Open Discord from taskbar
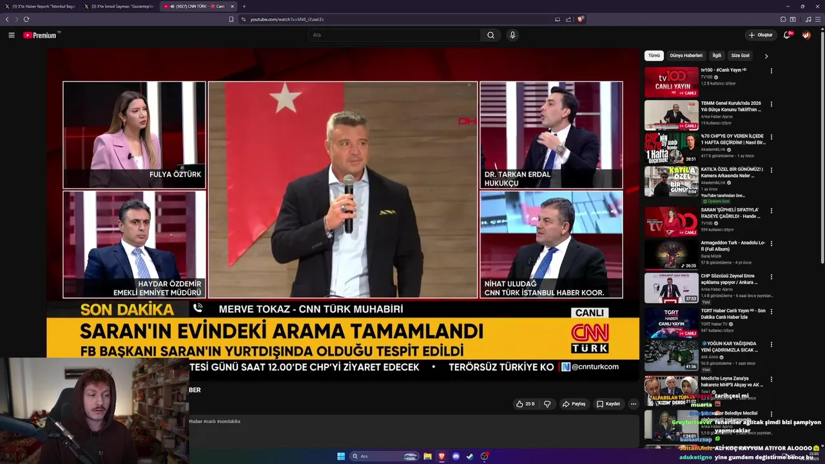Screen dimensions: 825x464 (456, 456)
